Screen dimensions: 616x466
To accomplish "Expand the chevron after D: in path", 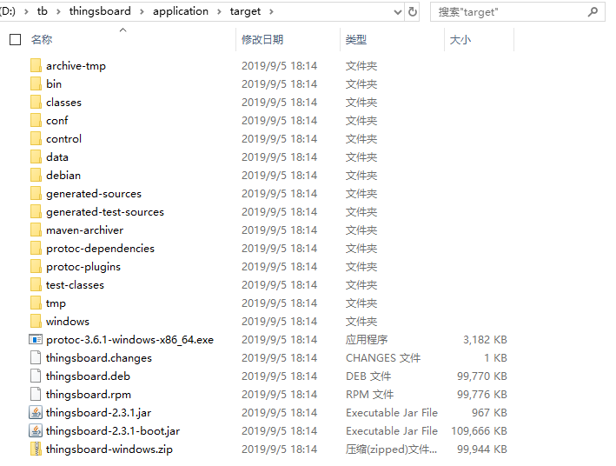I will (26, 12).
